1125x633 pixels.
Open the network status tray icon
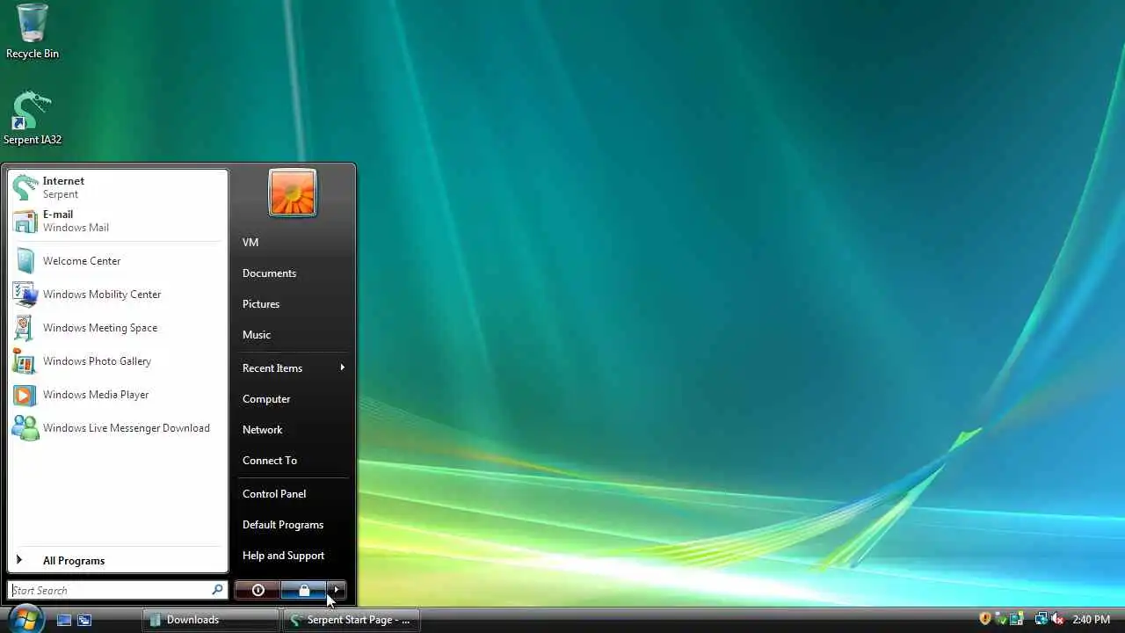(1041, 620)
